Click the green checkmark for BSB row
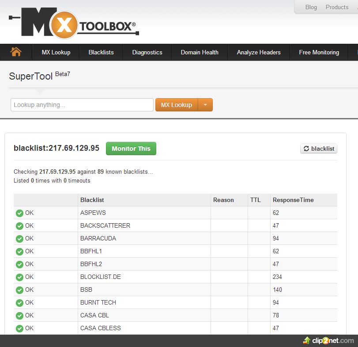The image size is (358, 347). (19, 290)
